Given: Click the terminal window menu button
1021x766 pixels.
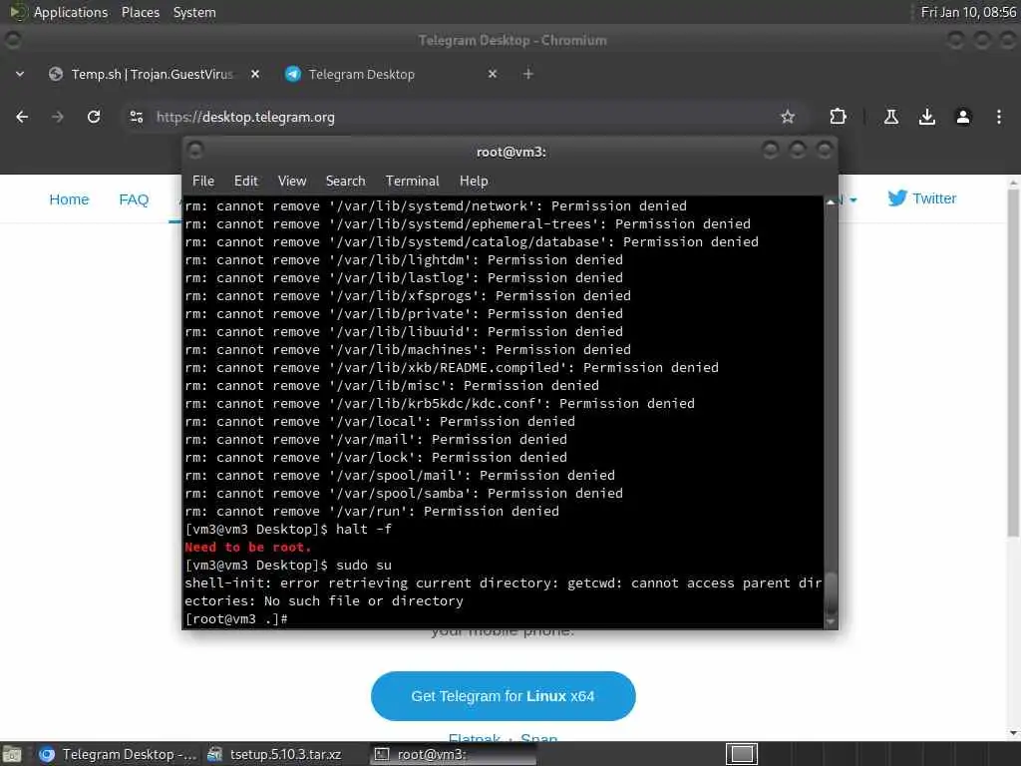Looking at the screenshot, I should point(194,151).
